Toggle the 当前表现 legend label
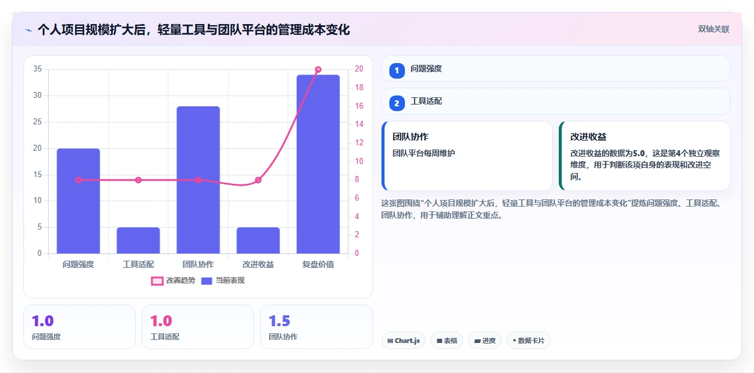This screenshot has width=754, height=373. (230, 281)
